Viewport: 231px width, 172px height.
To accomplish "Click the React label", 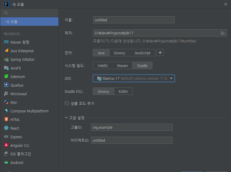I will coord(15,128).
